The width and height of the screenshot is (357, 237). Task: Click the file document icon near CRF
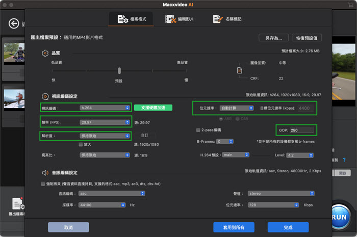point(240,70)
